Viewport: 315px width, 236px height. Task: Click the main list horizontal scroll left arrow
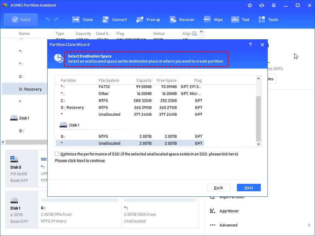3,142
